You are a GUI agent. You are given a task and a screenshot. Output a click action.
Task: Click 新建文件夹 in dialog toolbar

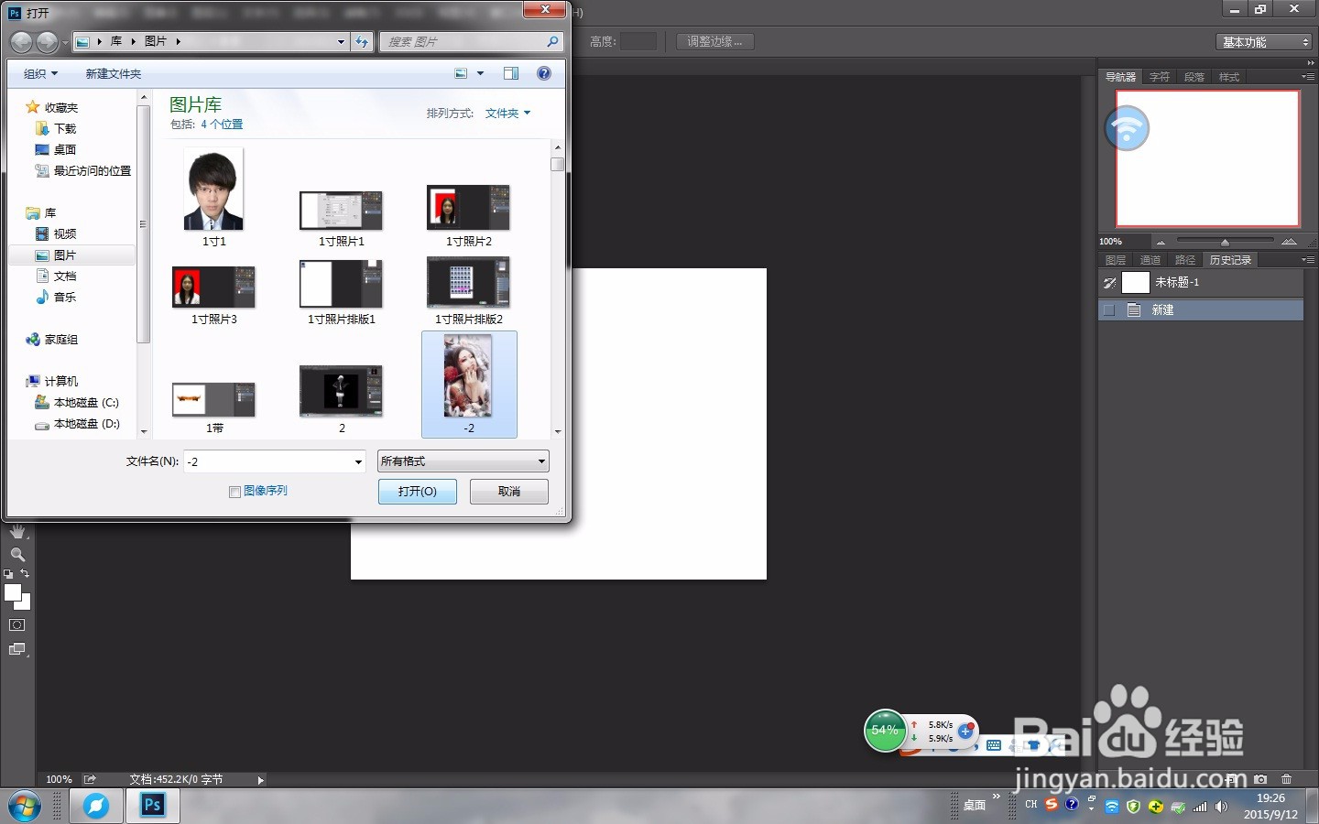(x=114, y=74)
